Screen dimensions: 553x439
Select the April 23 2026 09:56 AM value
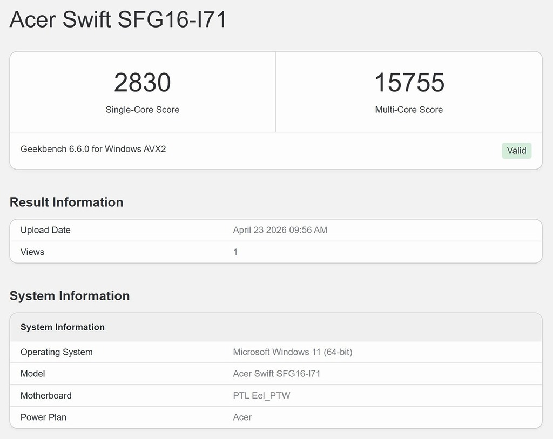(x=280, y=230)
